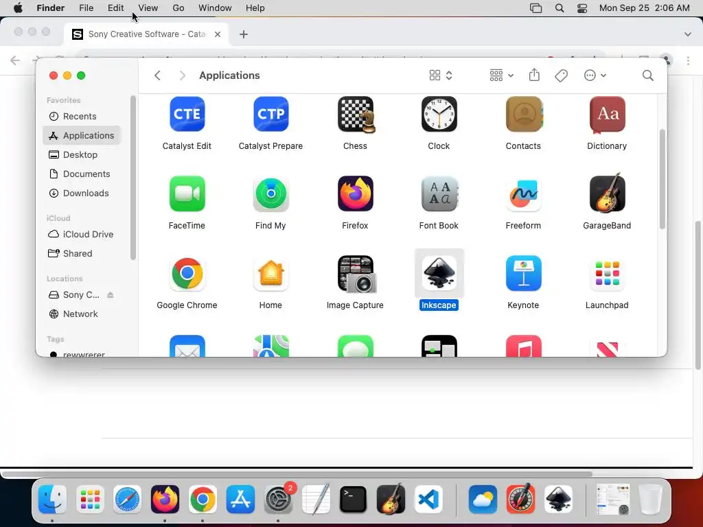Click the Home app icon
The height and width of the screenshot is (527, 703).
[270, 273]
